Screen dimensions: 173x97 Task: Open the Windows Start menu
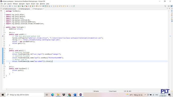[x=3, y=95]
